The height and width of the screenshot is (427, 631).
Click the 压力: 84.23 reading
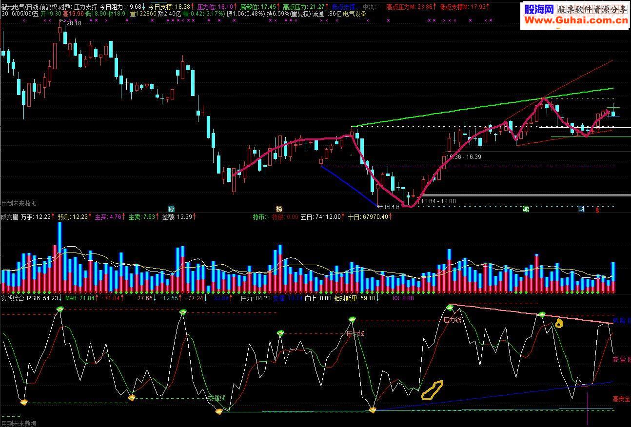[256, 298]
